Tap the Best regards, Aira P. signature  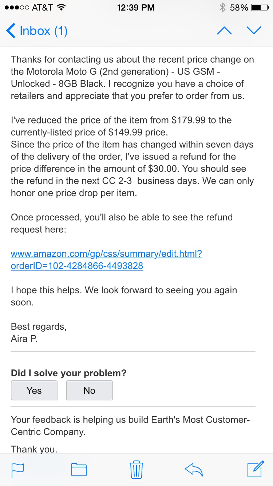39,333
